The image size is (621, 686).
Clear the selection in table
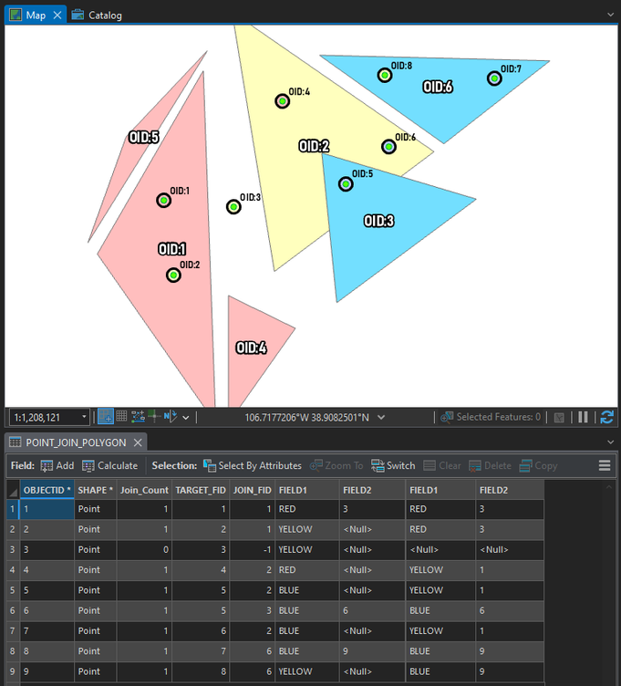point(442,465)
